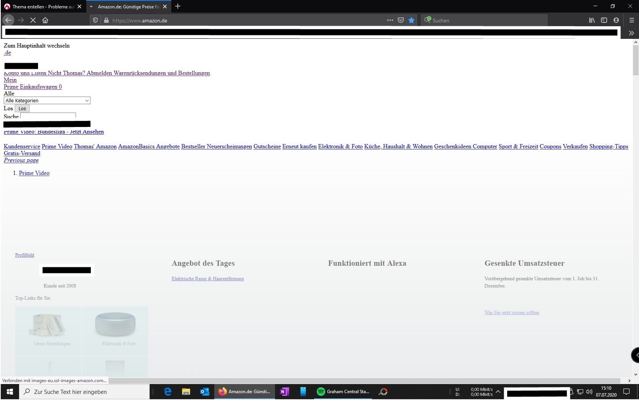Open the Windows Start menu
Viewport: 639px width, 400px height.
click(x=10, y=392)
